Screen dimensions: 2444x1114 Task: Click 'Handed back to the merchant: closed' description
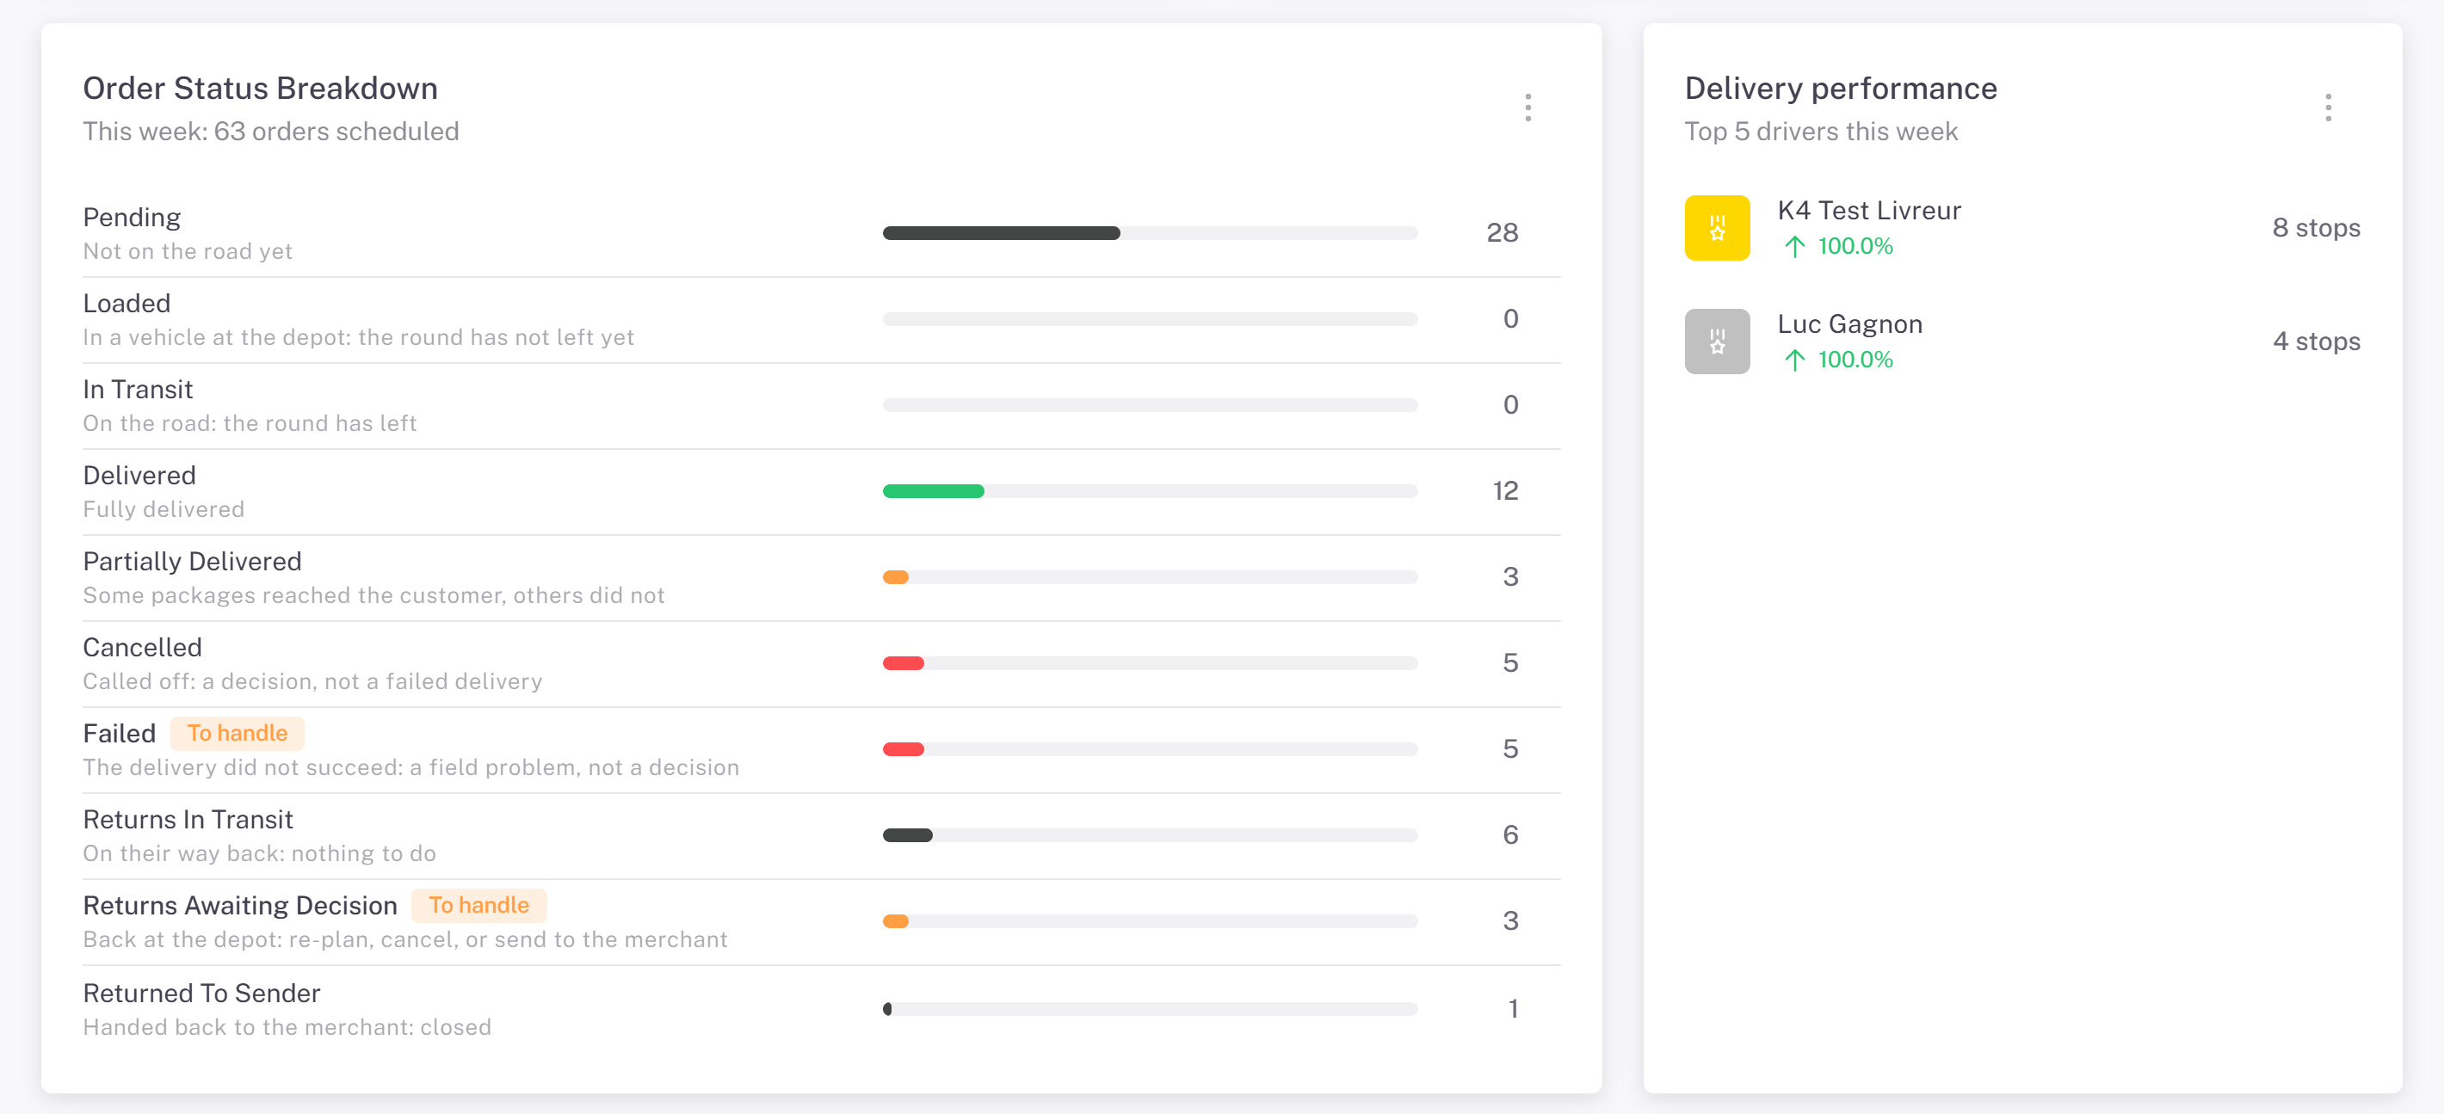pyautogui.click(x=287, y=1027)
